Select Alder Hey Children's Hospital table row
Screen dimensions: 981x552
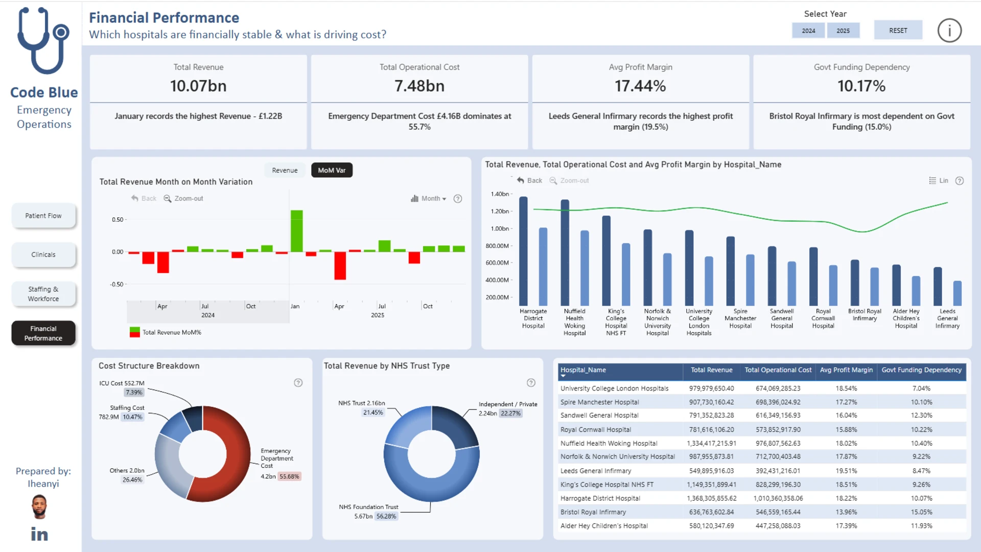point(762,526)
